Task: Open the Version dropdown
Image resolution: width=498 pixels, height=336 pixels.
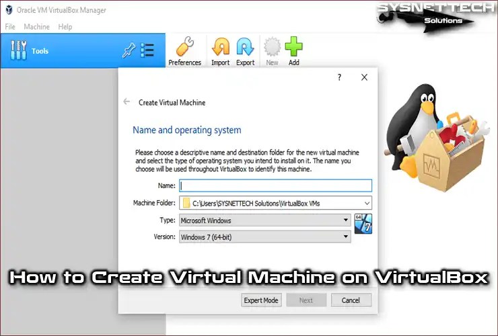Action: (x=265, y=237)
